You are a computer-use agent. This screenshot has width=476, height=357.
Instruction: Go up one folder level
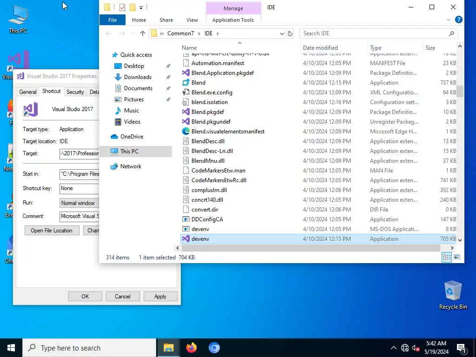[142, 33]
